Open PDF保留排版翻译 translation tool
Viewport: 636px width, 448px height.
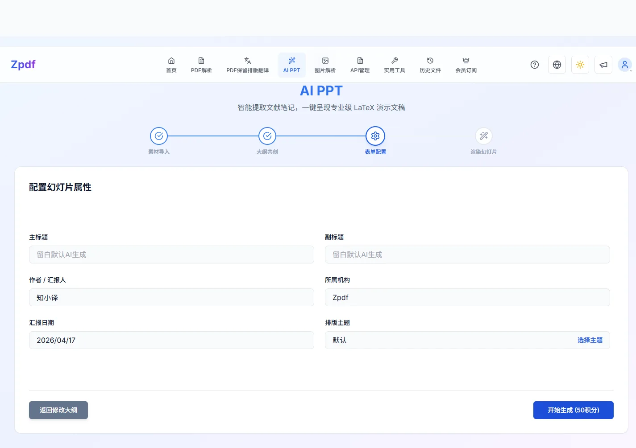pos(247,65)
